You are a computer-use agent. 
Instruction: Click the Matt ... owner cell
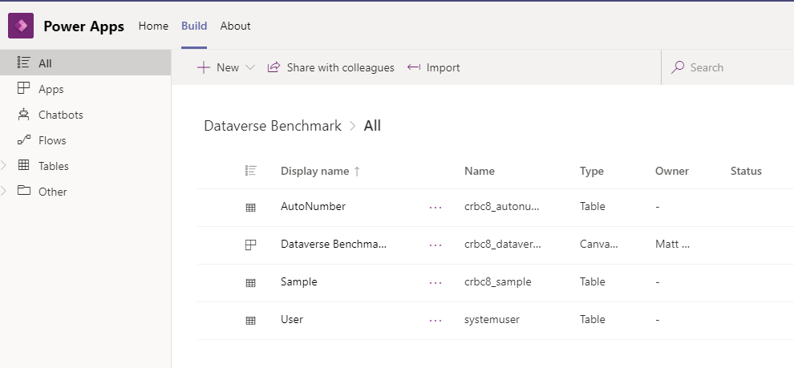pos(672,244)
